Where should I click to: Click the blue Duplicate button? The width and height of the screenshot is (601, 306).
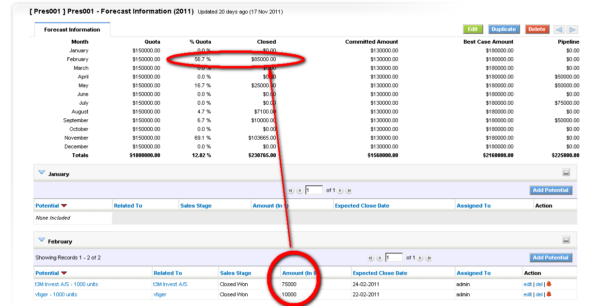pos(504,29)
